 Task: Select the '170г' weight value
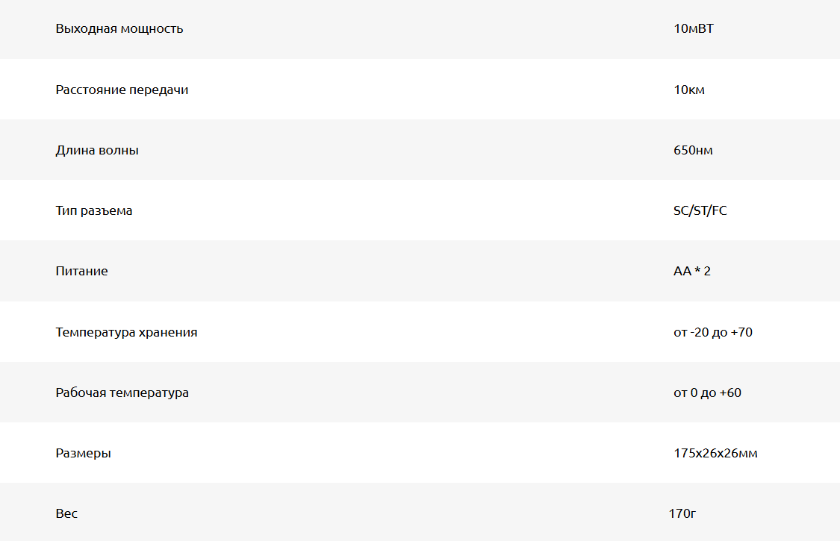(682, 513)
